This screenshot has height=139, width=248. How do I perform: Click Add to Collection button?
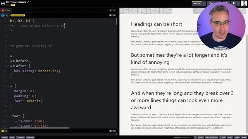(211, 137)
